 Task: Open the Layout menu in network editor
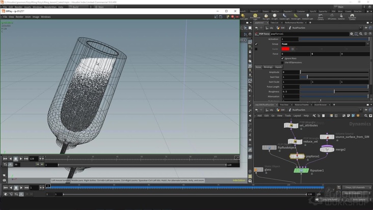coord(297,116)
